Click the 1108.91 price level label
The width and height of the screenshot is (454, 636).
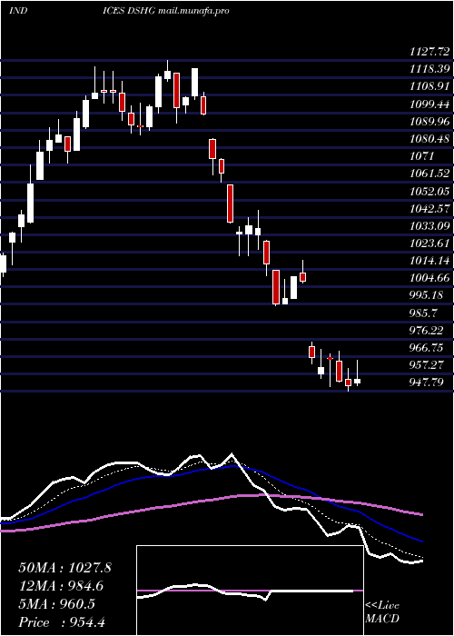pos(429,86)
